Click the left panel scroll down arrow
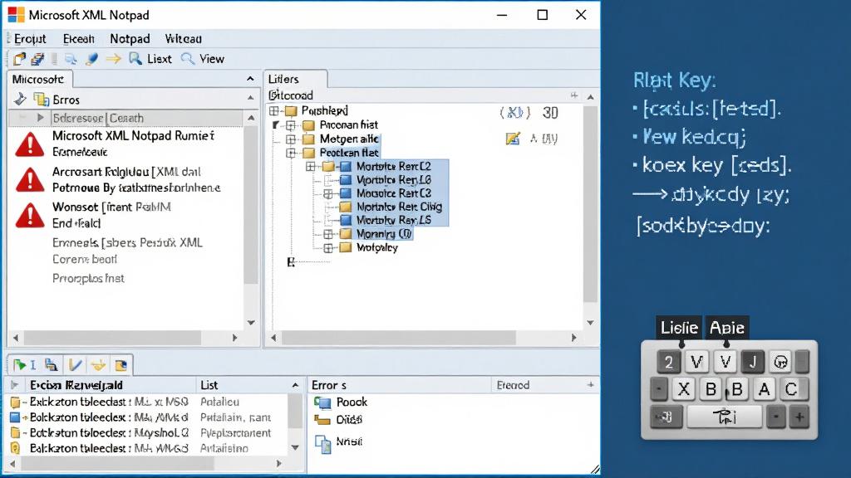Screen dimensions: 851x478 tap(251, 323)
